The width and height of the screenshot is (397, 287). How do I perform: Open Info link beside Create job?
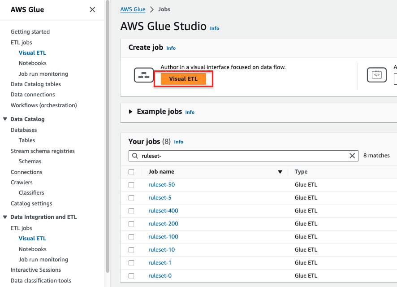coord(171,48)
